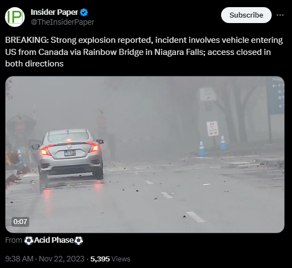Image resolution: width=292 pixels, height=268 pixels.
Task: Click the no-parking sign in the video
Action: [212, 129]
